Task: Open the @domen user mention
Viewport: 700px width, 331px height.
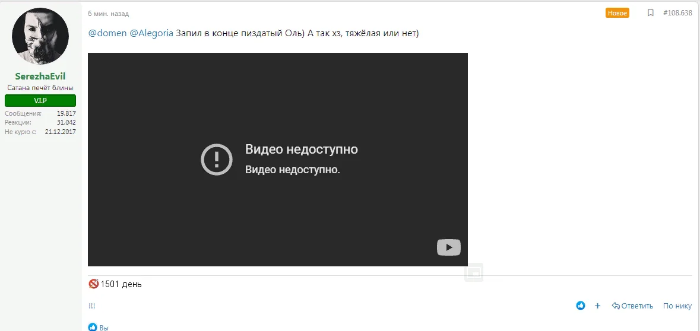Action: coord(107,34)
